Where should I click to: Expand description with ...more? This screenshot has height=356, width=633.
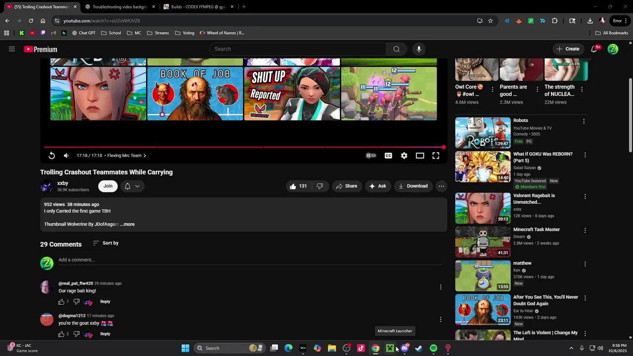[x=127, y=224]
